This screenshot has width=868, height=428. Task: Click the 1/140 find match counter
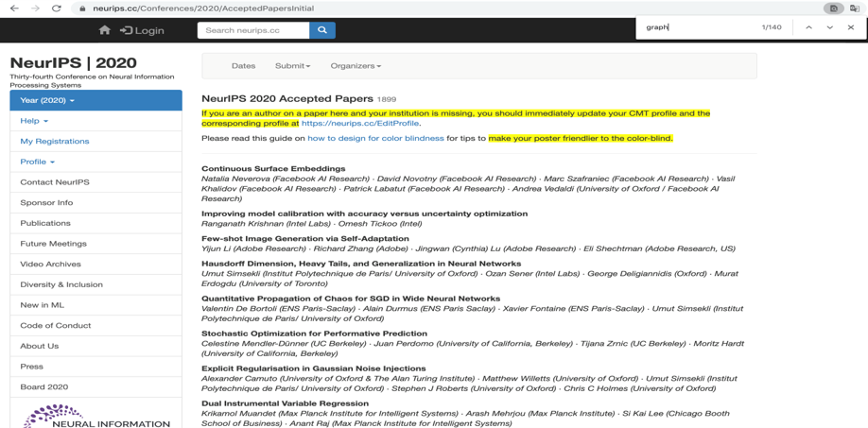(772, 27)
